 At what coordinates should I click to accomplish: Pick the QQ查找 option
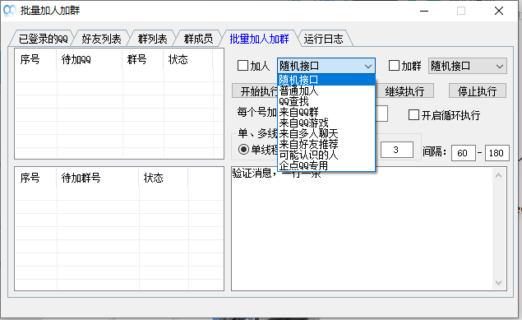point(326,101)
